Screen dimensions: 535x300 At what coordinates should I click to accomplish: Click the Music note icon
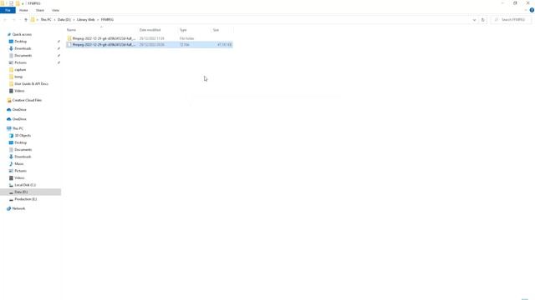11,164
